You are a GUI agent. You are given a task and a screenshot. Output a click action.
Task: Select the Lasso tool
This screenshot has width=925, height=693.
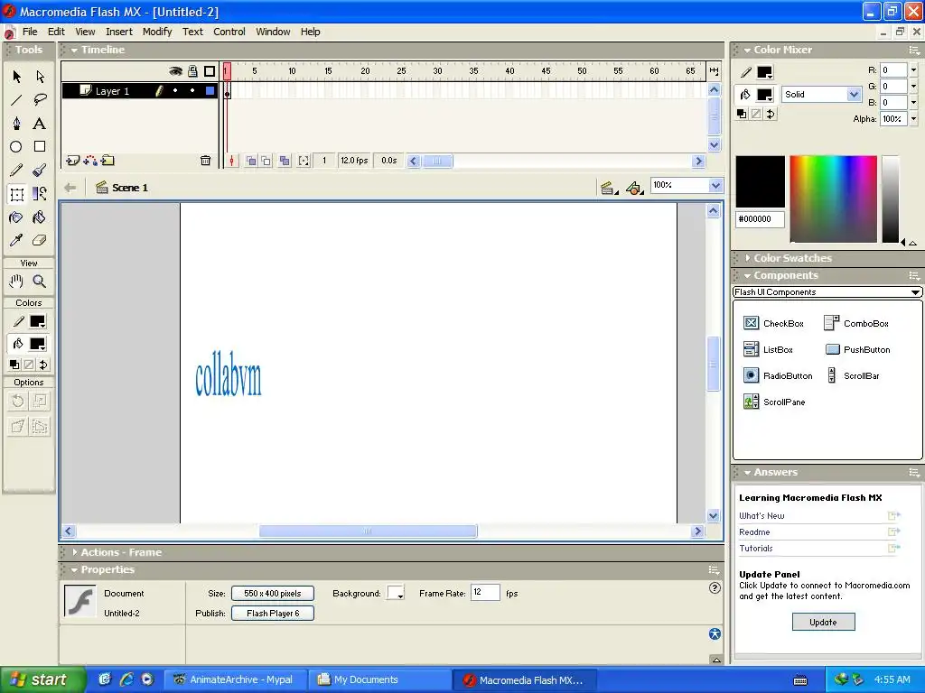coord(40,100)
